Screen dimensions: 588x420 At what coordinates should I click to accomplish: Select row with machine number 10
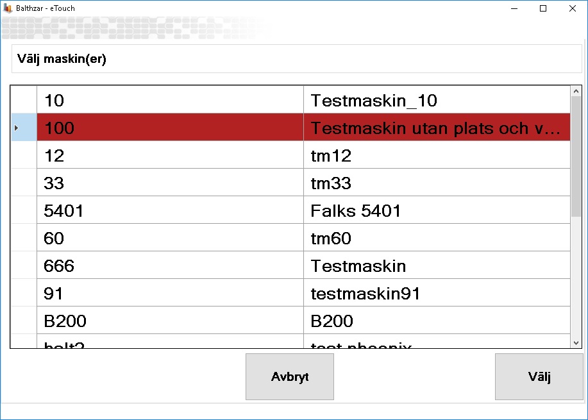pyautogui.click(x=170, y=100)
